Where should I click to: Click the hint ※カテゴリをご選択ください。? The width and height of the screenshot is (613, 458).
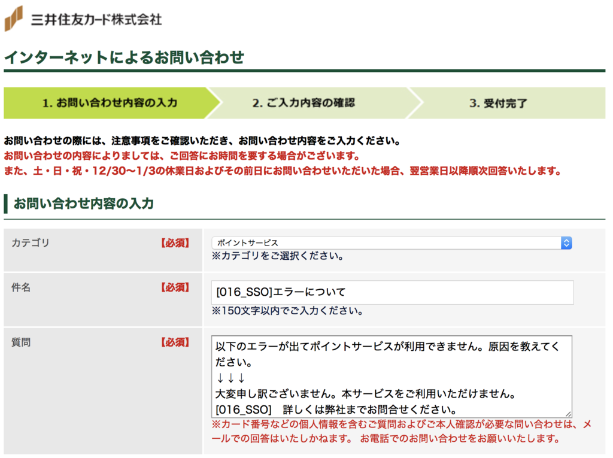pos(278,256)
